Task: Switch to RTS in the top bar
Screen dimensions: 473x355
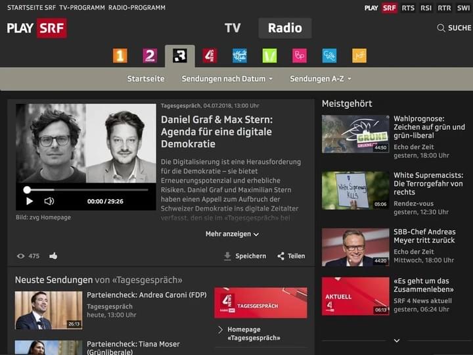Action: (408, 8)
